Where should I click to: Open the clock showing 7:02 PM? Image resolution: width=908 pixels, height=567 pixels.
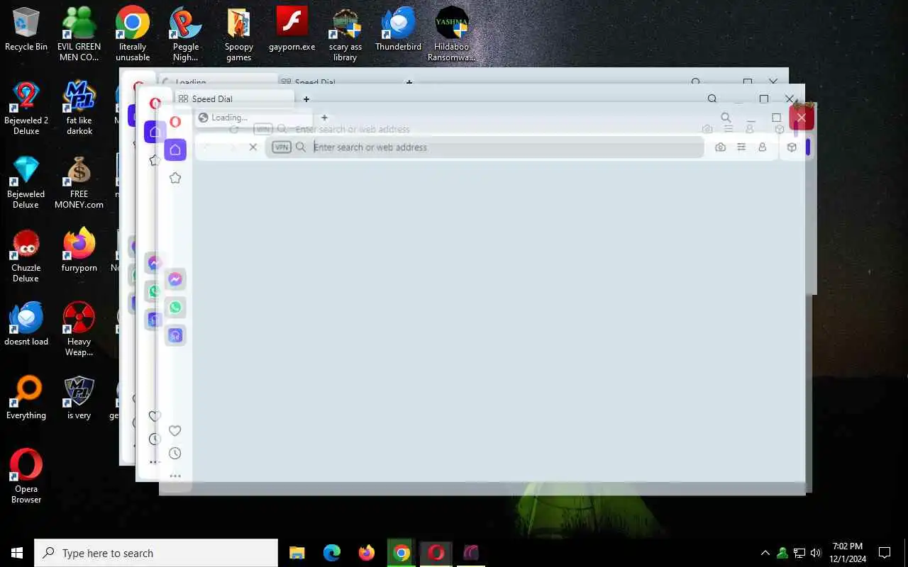[848, 553]
